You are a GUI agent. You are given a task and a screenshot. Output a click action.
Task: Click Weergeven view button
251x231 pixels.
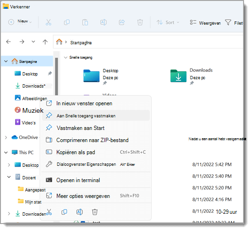pyautogui.click(x=205, y=23)
